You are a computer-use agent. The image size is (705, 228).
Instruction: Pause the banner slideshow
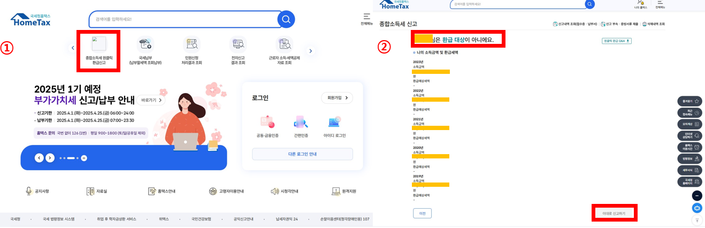pyautogui.click(x=84, y=158)
